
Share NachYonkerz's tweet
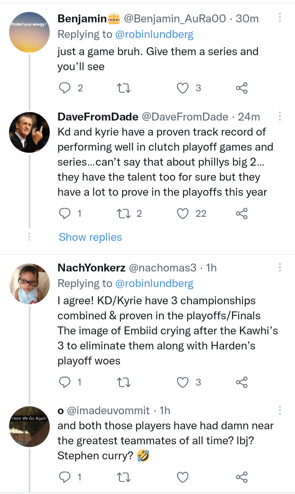pyautogui.click(x=242, y=382)
